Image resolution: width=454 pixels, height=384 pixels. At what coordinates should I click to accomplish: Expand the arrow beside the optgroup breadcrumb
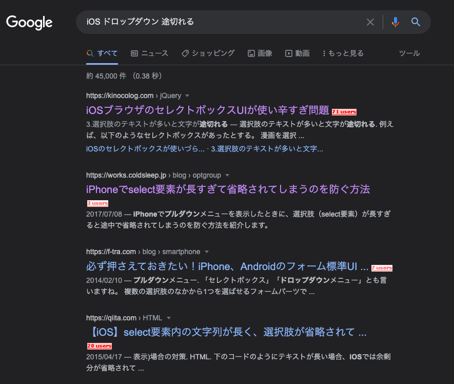227,175
